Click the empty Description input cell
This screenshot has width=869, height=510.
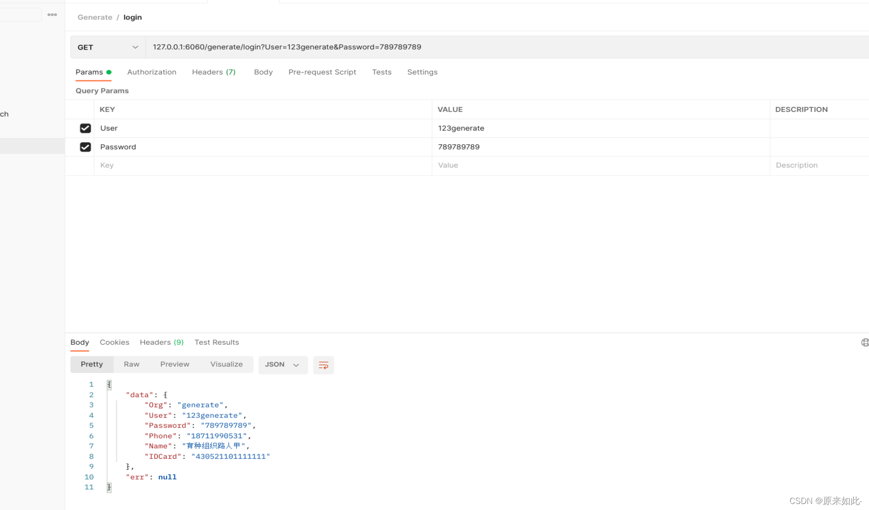tap(820, 166)
